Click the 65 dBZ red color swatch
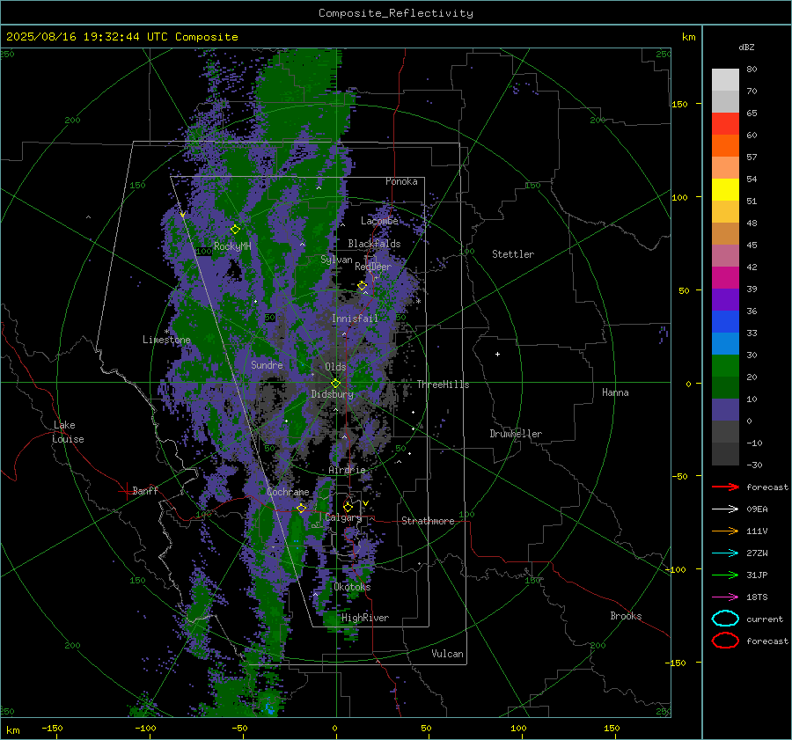The width and height of the screenshot is (792, 740). pos(725,123)
